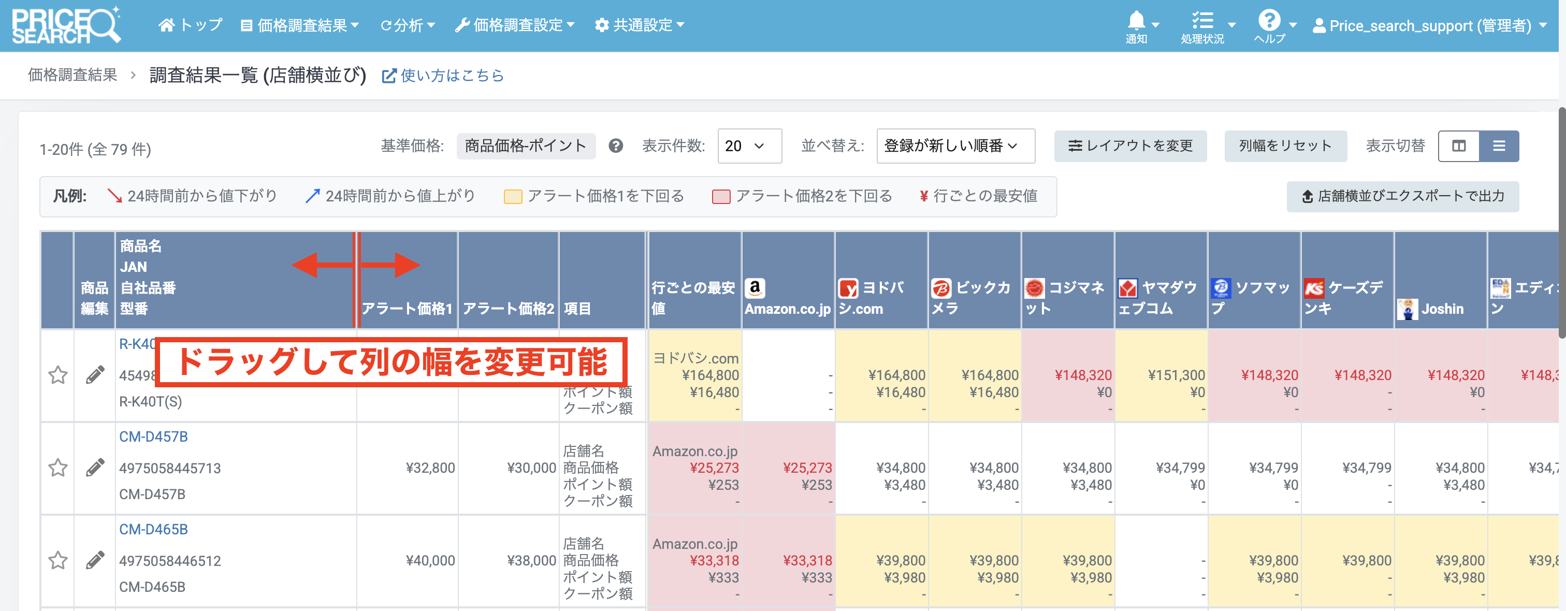Edit the CM-D465B product with pencil icon
The image size is (1566, 611).
[x=95, y=560]
